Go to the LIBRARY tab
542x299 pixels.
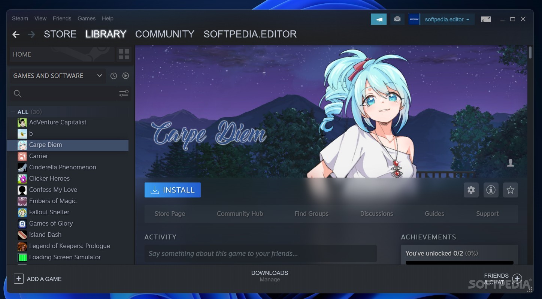click(x=106, y=34)
